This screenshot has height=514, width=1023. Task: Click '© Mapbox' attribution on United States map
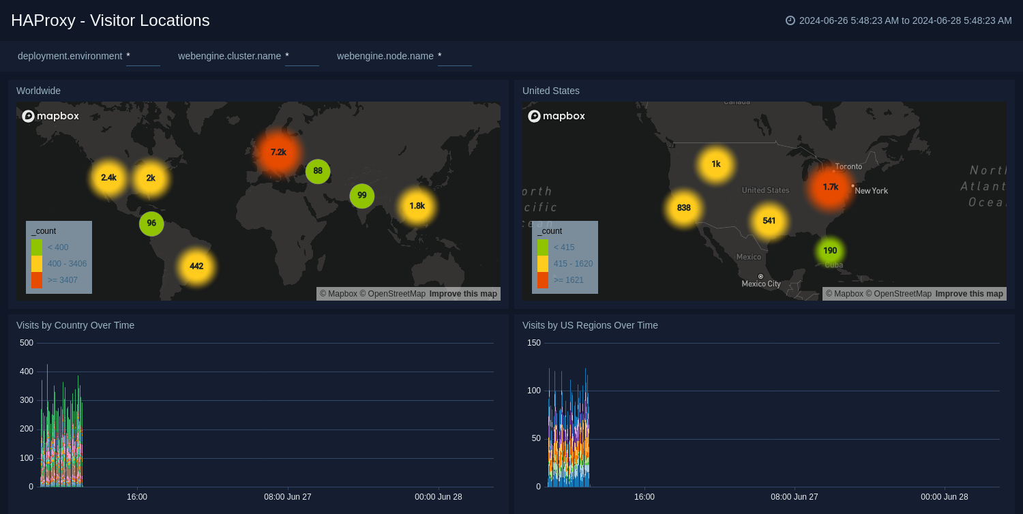click(844, 294)
